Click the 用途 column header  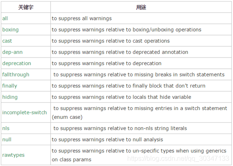click(x=141, y=7)
